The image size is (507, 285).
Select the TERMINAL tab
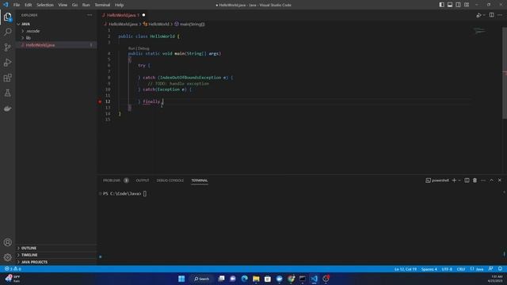coord(200,180)
